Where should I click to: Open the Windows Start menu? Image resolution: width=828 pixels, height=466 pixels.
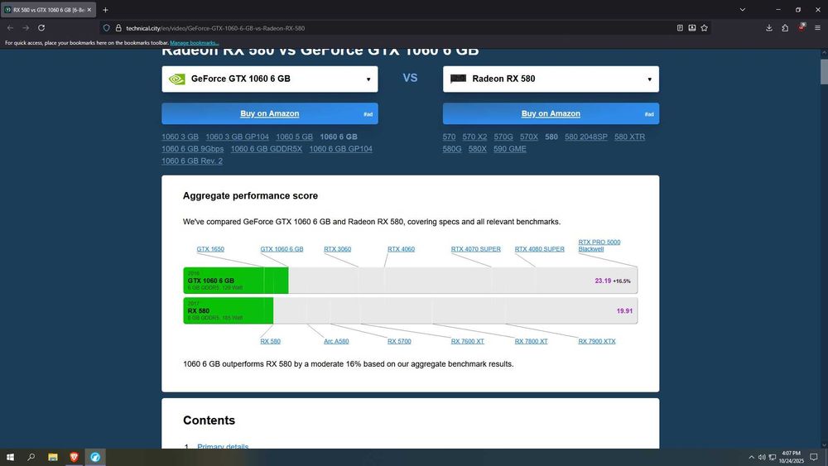tap(10, 457)
